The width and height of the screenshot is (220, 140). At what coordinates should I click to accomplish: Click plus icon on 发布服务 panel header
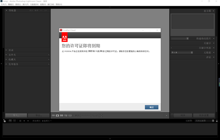[49, 64]
